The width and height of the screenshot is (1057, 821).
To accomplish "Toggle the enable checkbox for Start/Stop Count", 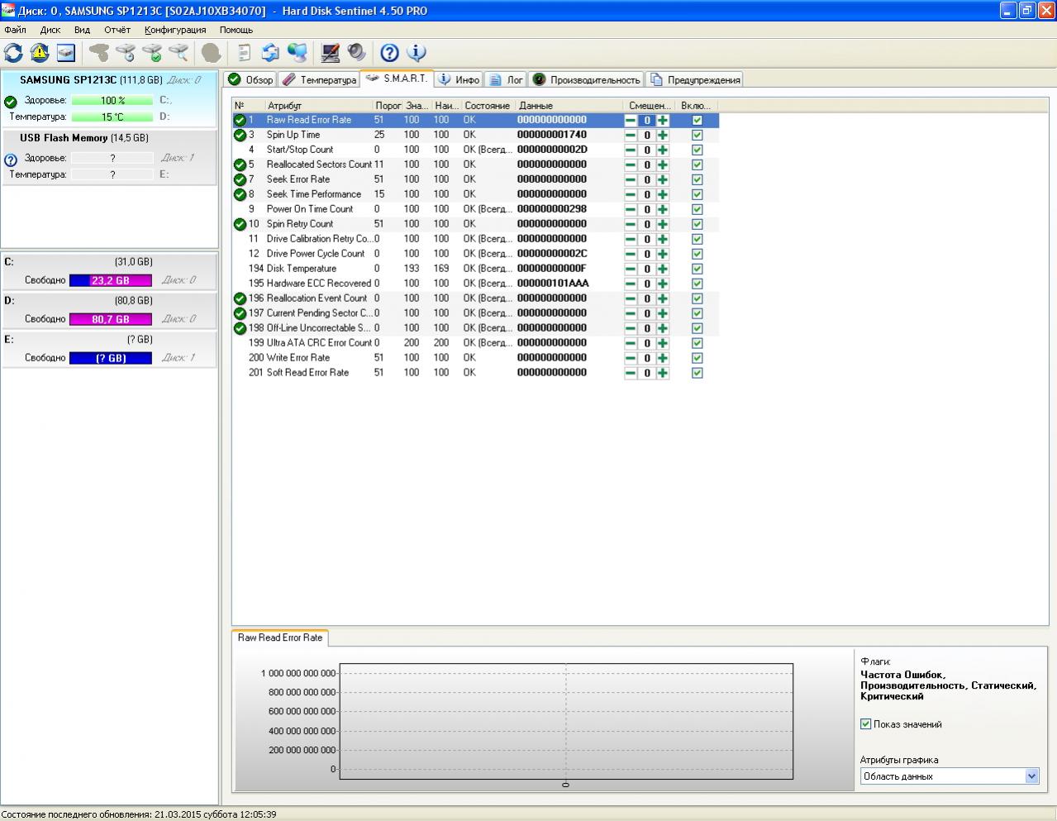I will click(x=697, y=150).
